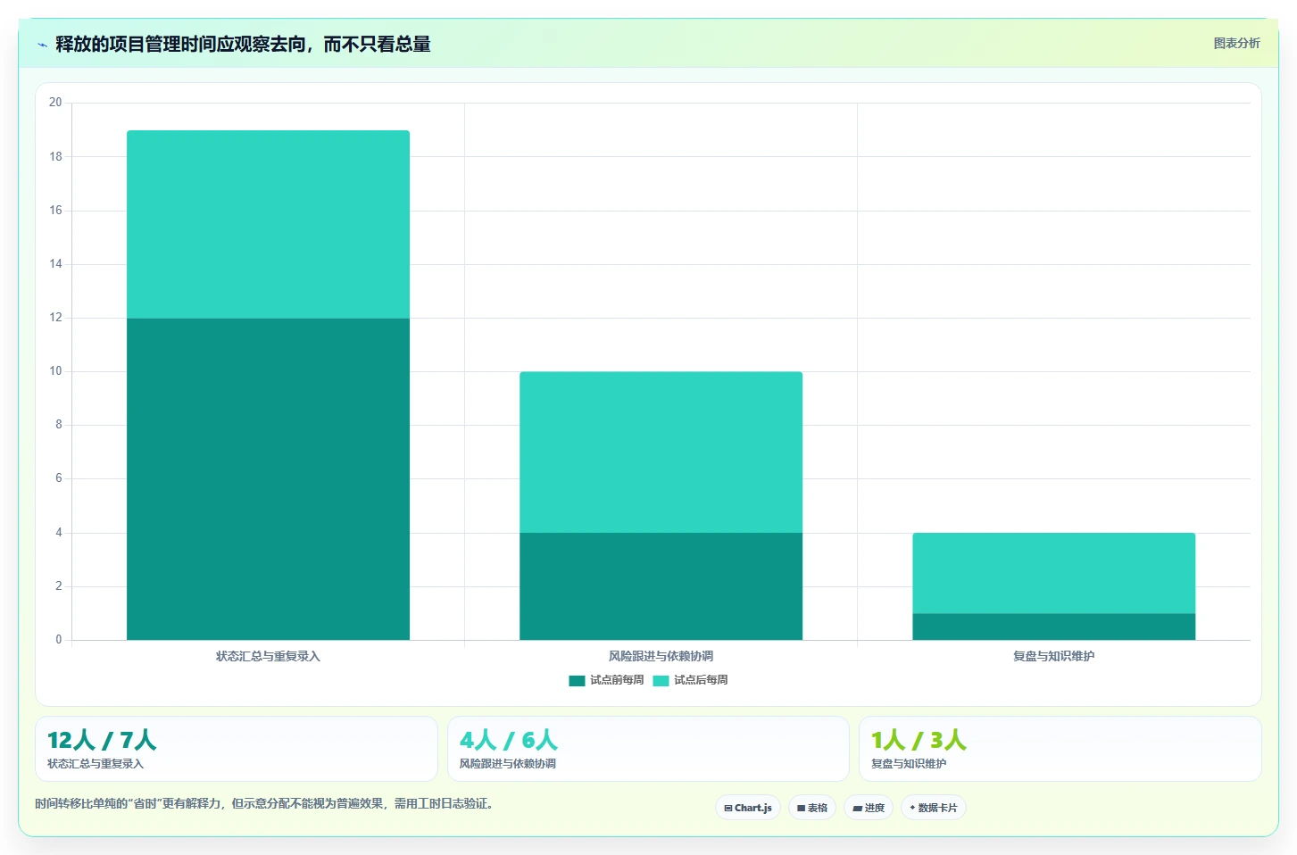Viewport: 1297px width, 855px height.
Task: Click the y-axis tick label 12
Action: (55, 318)
